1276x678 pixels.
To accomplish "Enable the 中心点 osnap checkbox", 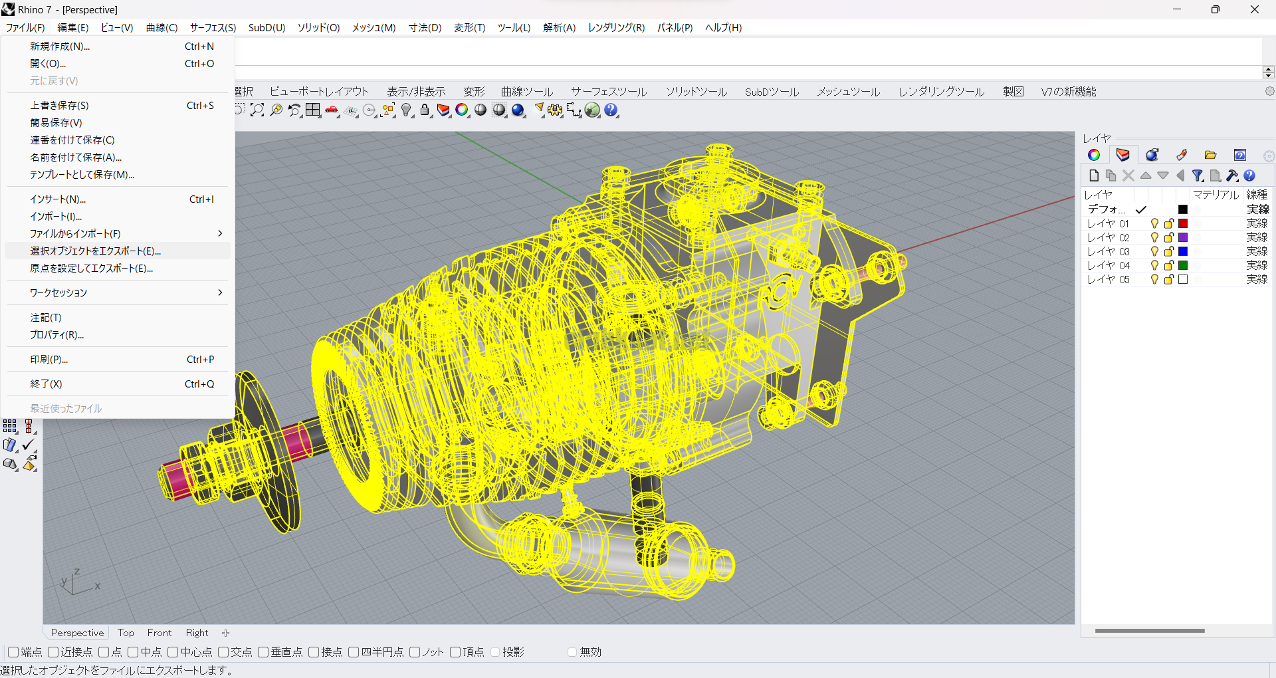I will (x=173, y=652).
